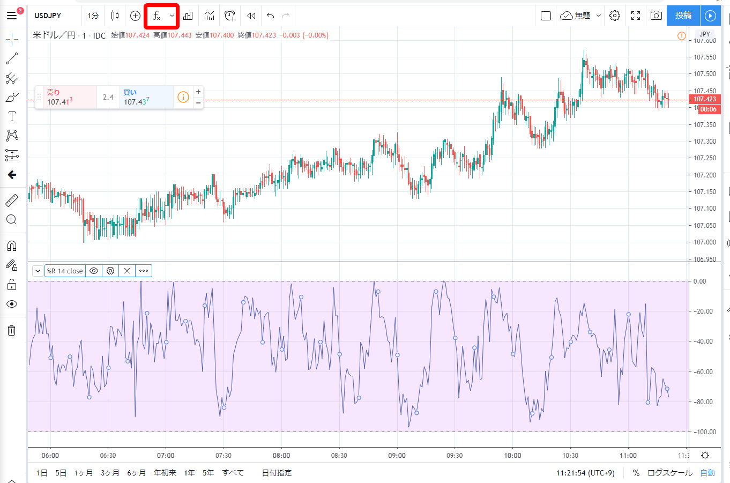
Task: Open %R indicator more options
Action: pos(144,271)
